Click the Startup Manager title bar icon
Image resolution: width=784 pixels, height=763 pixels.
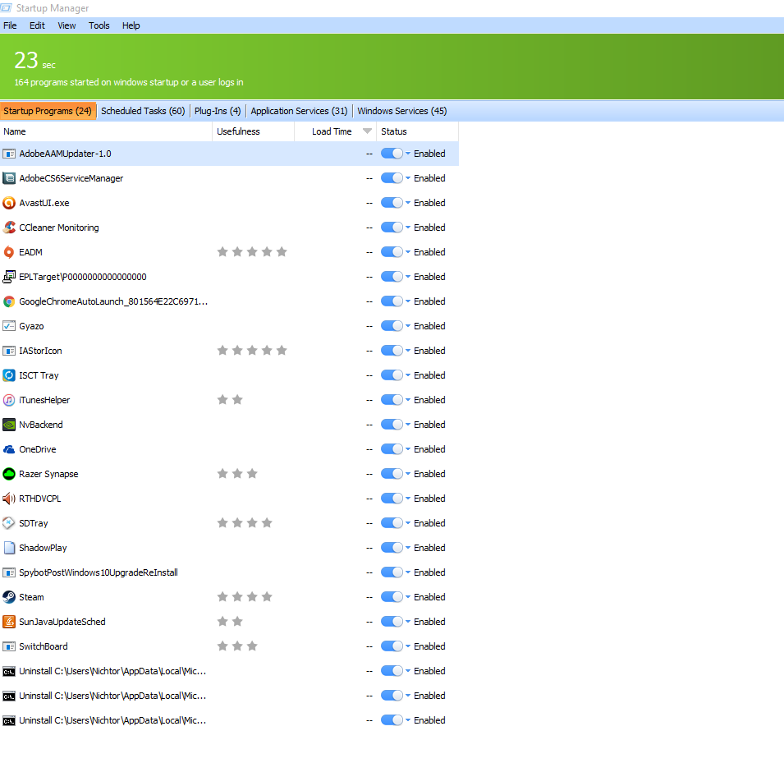(x=6, y=8)
